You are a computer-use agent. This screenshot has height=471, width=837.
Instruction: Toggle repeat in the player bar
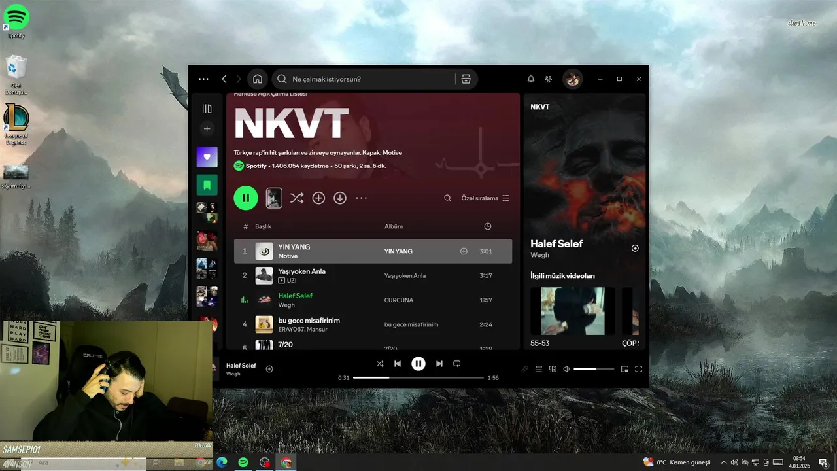(x=457, y=364)
